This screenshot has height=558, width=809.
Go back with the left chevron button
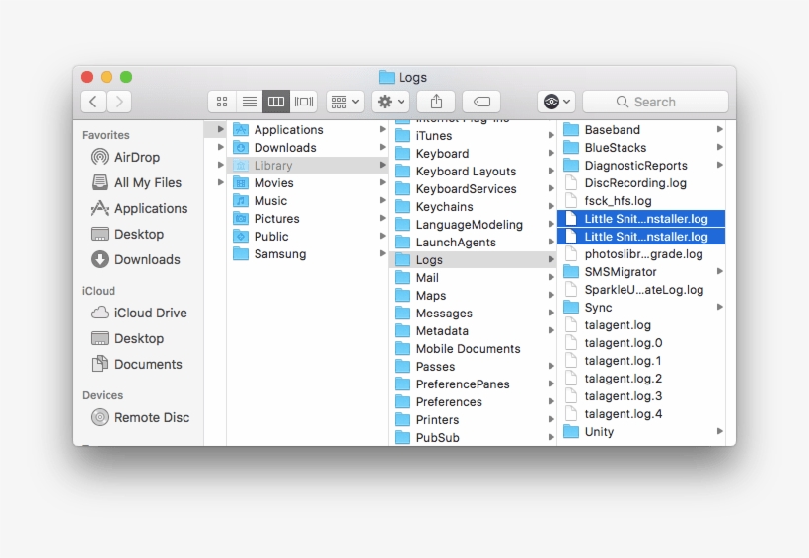pos(93,102)
